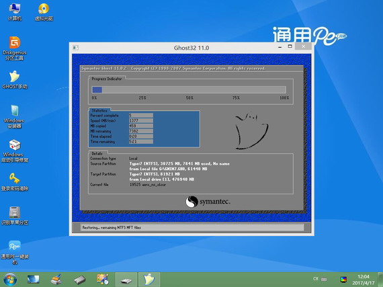Image resolution: width=383 pixels, height=287 pixels.
Task: Click the map-like taskbar icon
Action: [103, 280]
